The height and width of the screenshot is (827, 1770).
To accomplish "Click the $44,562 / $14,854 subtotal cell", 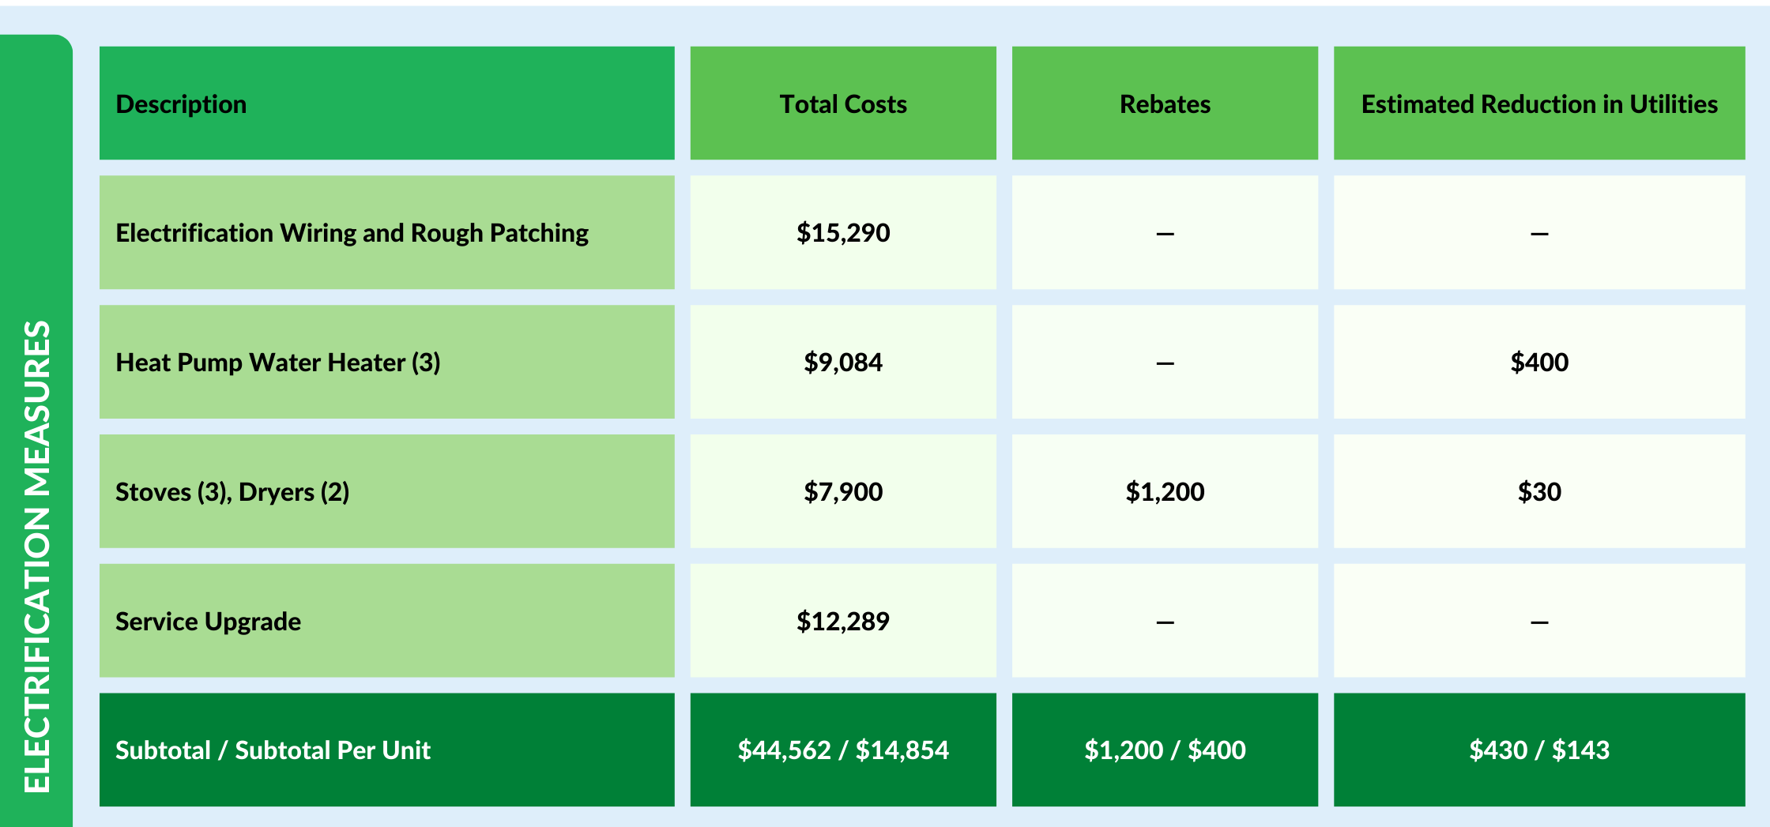I will 843,750.
